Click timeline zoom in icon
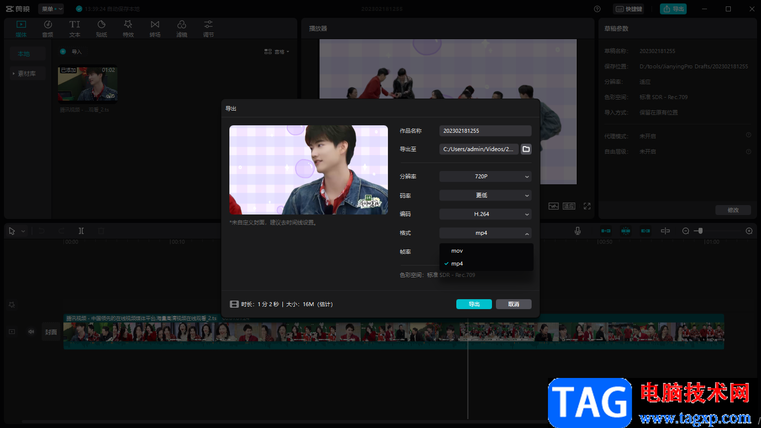 (x=749, y=231)
